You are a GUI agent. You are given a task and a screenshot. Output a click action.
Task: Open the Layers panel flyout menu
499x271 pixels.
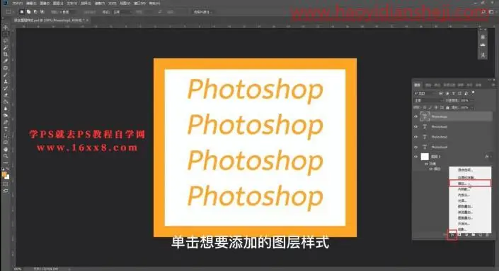click(x=493, y=85)
